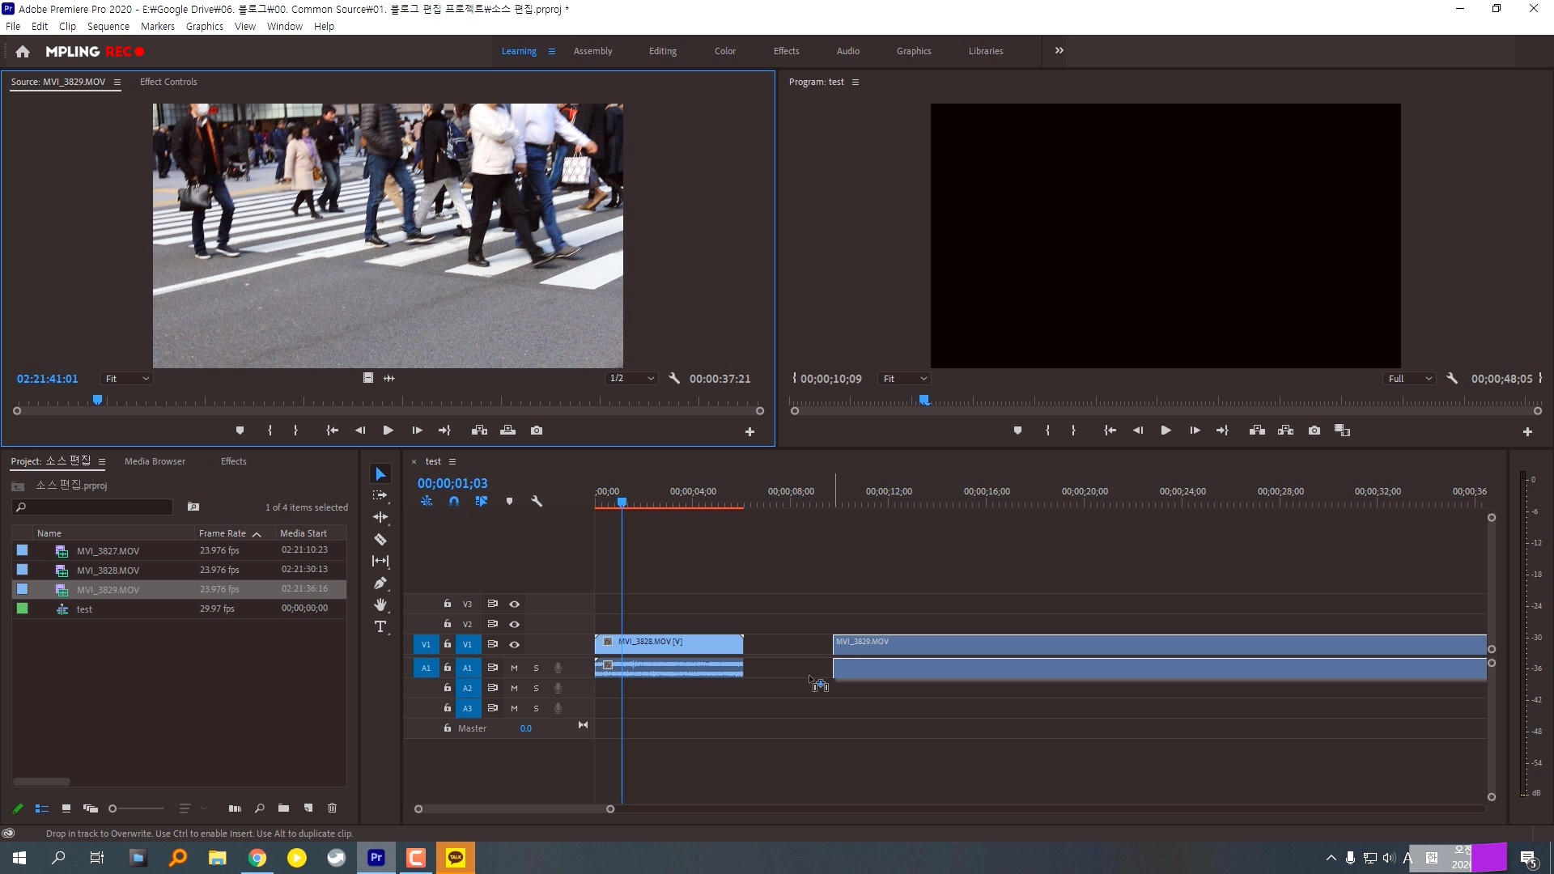
Task: Select the Razor tool in timeline toolbox
Action: (380, 539)
